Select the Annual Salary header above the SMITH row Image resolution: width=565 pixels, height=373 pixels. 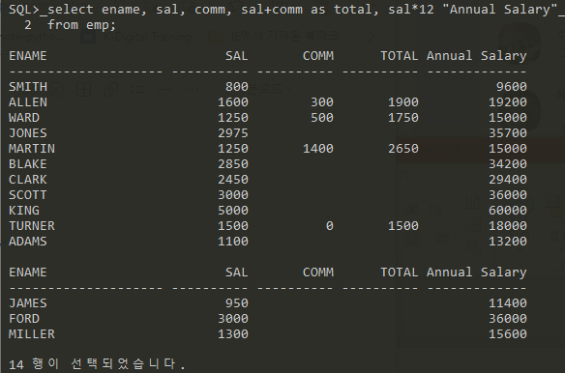(x=477, y=56)
